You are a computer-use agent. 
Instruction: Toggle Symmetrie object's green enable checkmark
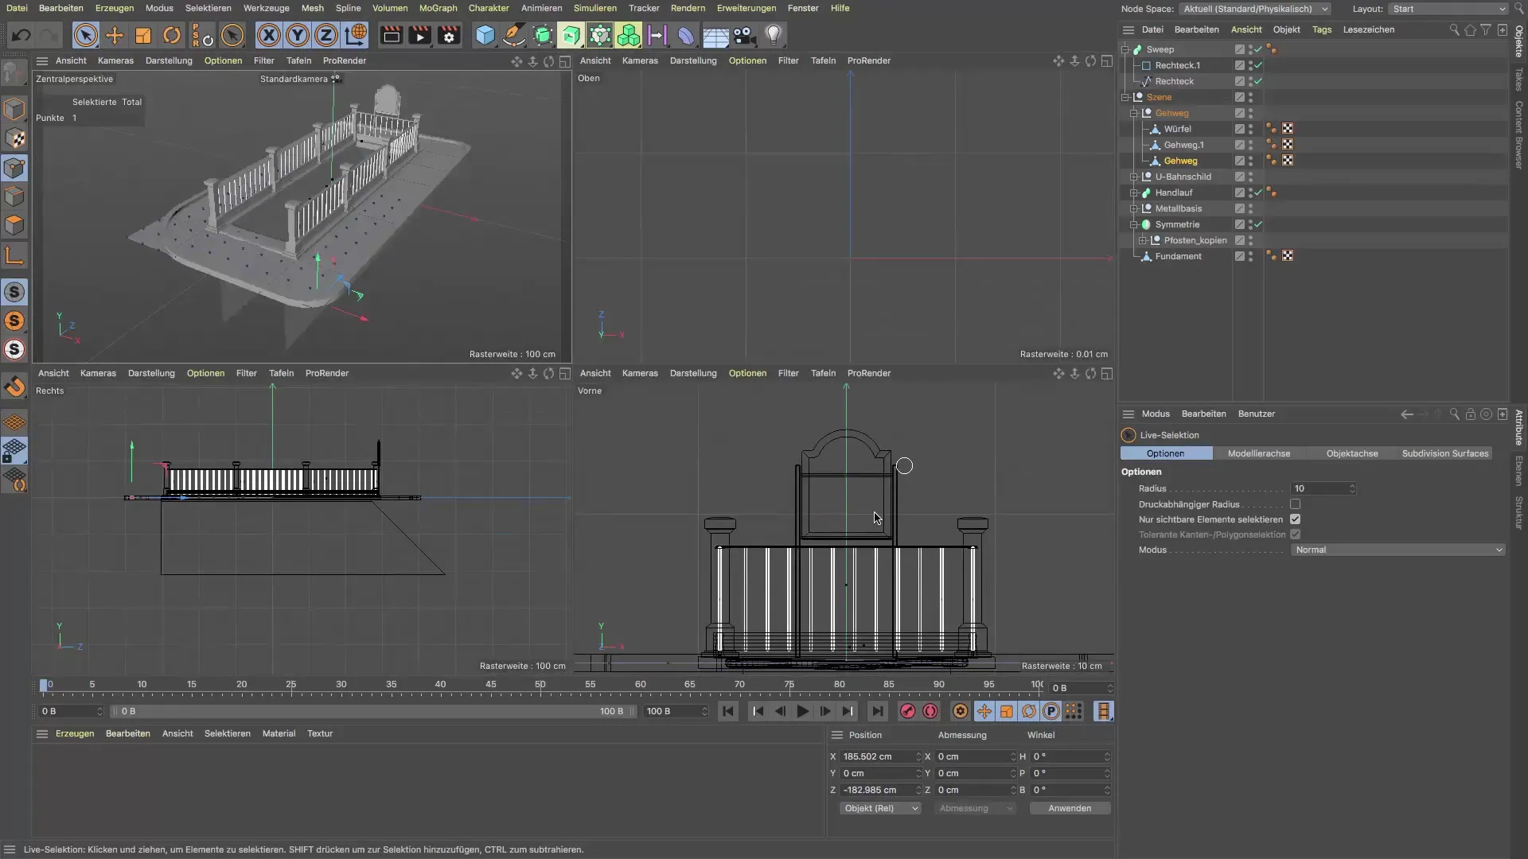point(1258,224)
